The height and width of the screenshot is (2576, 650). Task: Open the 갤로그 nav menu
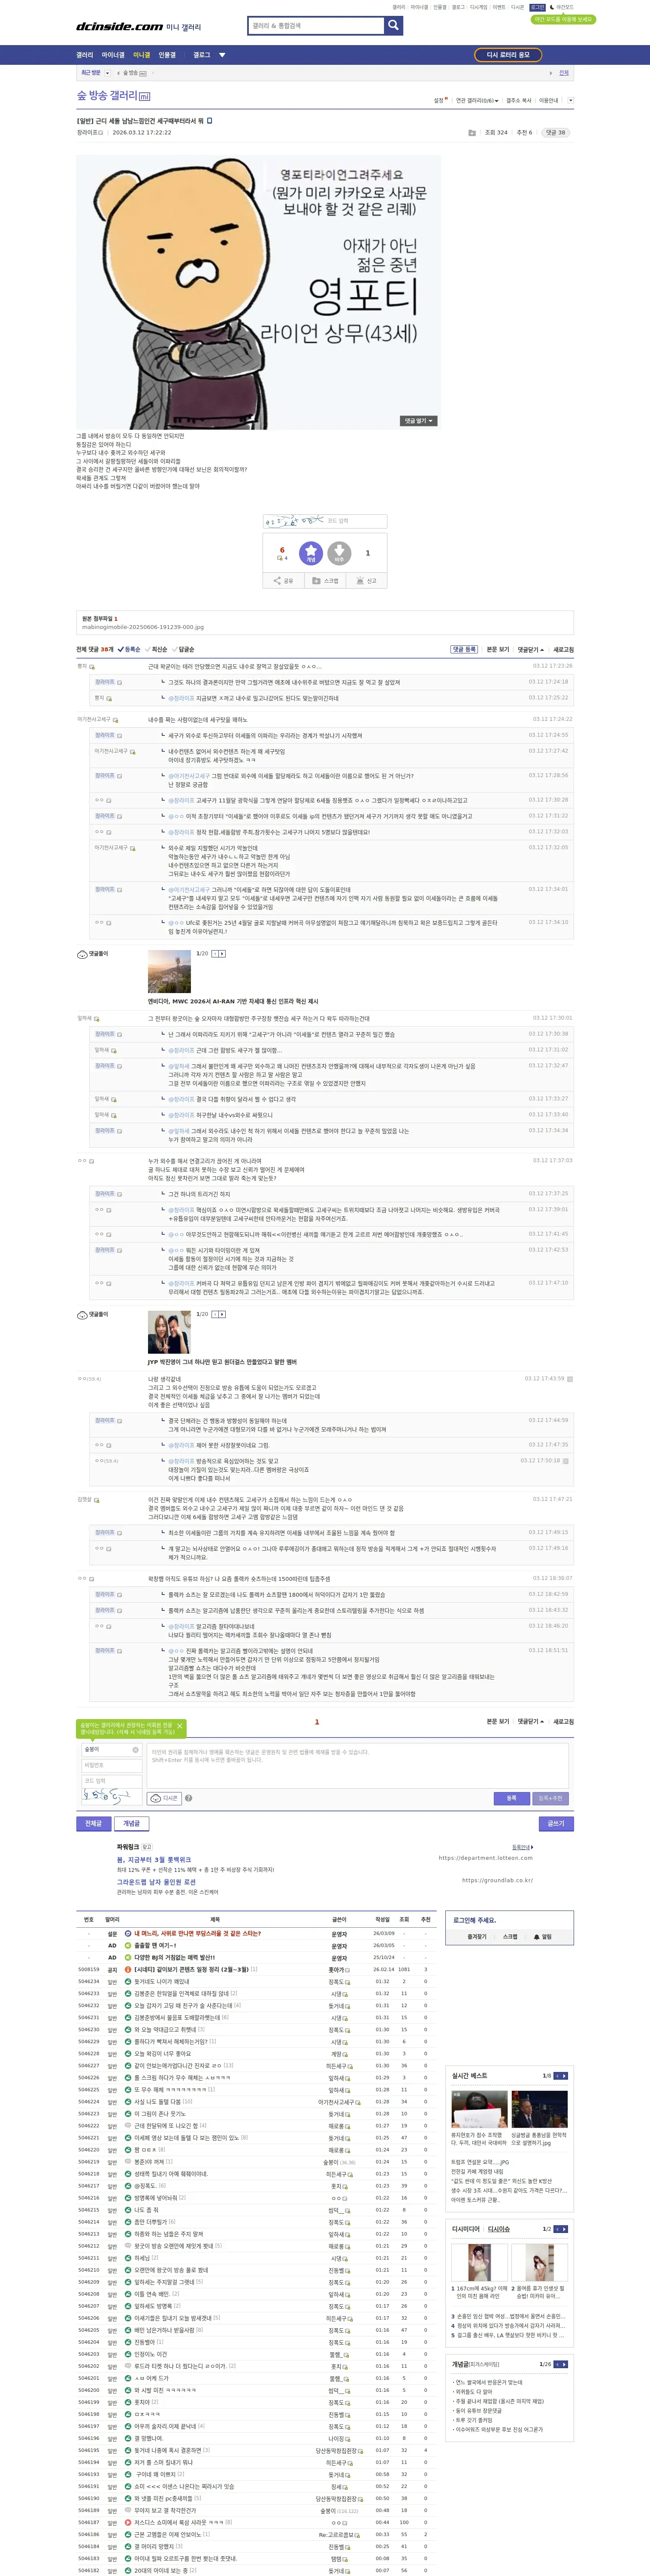pyautogui.click(x=202, y=55)
